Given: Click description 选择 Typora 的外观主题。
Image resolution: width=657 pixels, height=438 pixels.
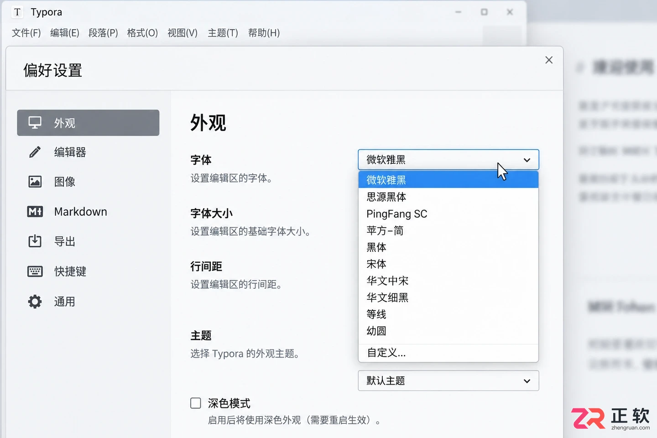Looking at the screenshot, I should point(245,354).
